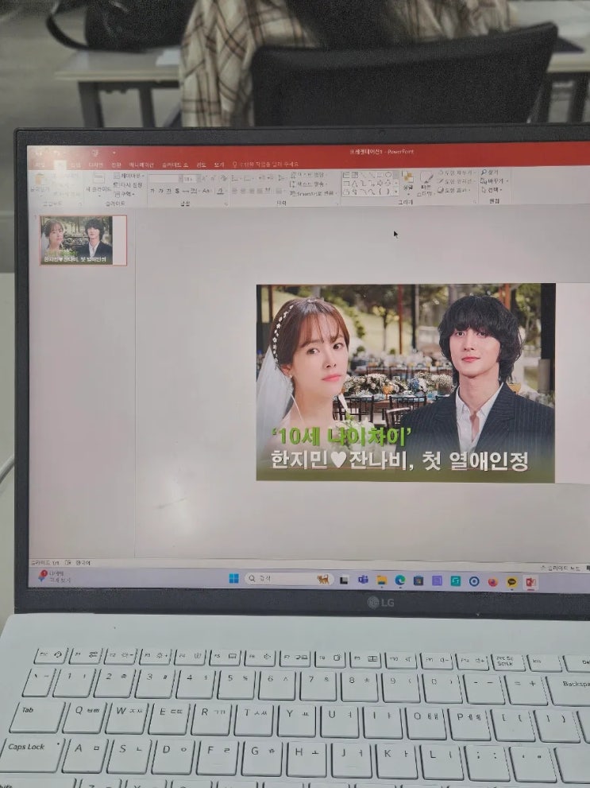Expand the shapes gallery more arrow
The image size is (590, 788).
click(x=395, y=192)
